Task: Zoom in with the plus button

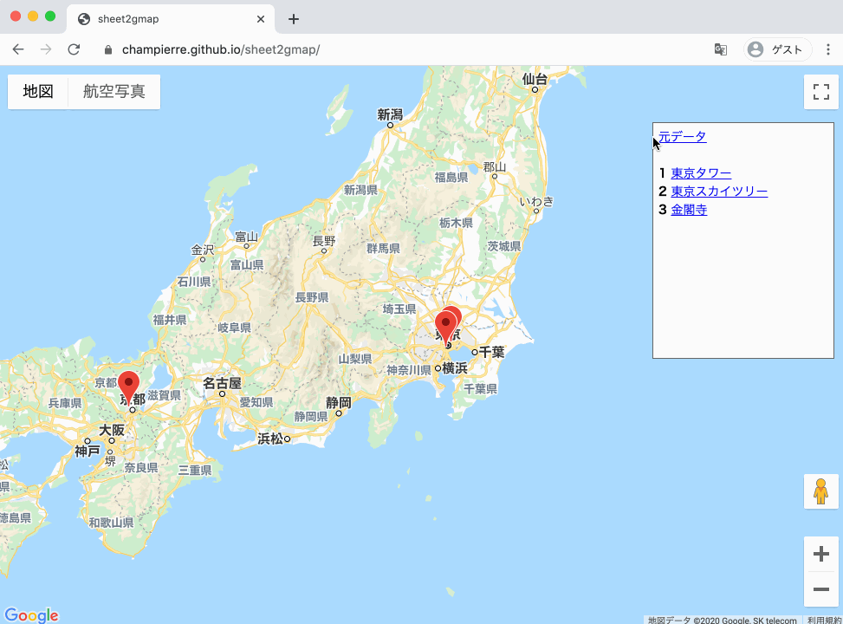Action: click(x=821, y=554)
